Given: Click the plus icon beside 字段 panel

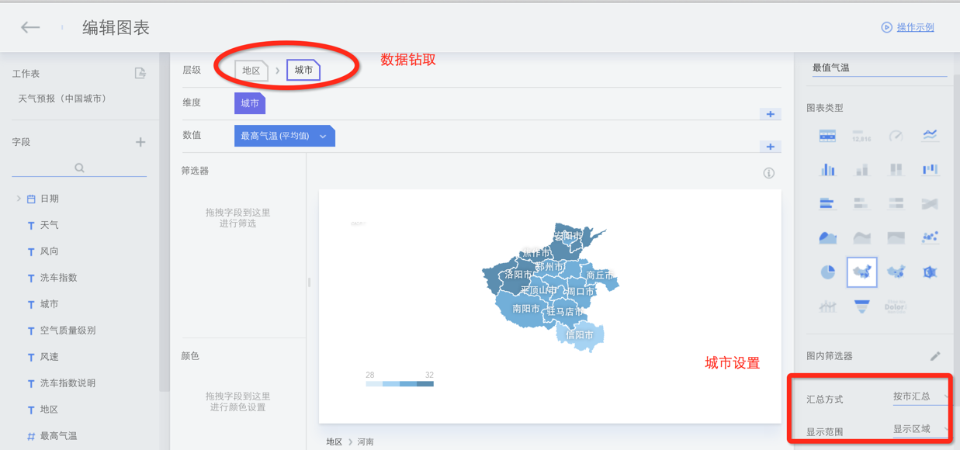Looking at the screenshot, I should coord(140,142).
